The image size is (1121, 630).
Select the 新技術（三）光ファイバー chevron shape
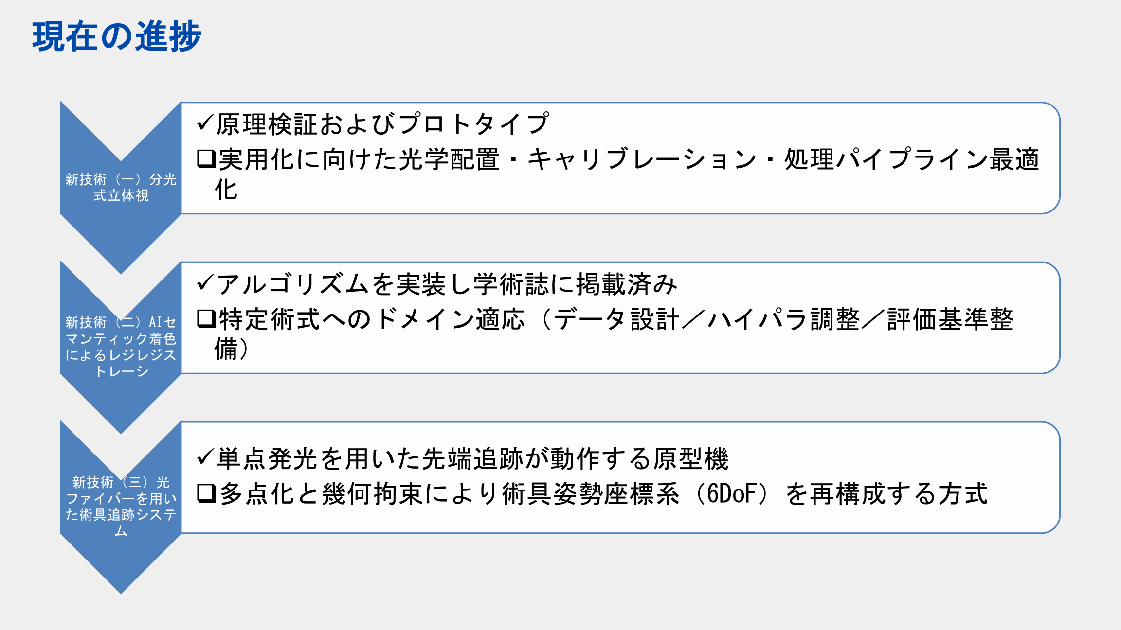click(x=121, y=506)
